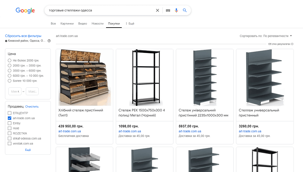The width and height of the screenshot is (303, 172).
Task: Open 'Стелаж універсальний пристінний 2235x1000x300' title
Action: pos(203,113)
